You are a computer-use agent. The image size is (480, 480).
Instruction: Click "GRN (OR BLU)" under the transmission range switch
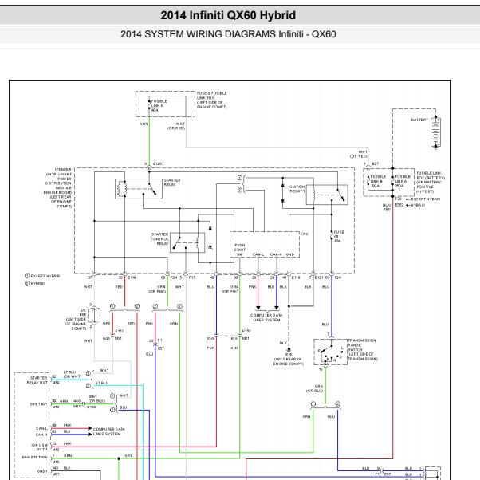(x=314, y=388)
